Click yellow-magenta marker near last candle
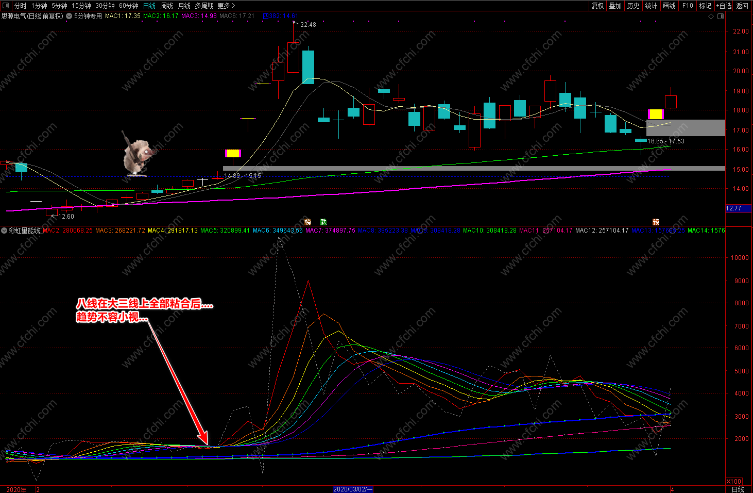Viewport: 753px width, 493px height. (656, 114)
